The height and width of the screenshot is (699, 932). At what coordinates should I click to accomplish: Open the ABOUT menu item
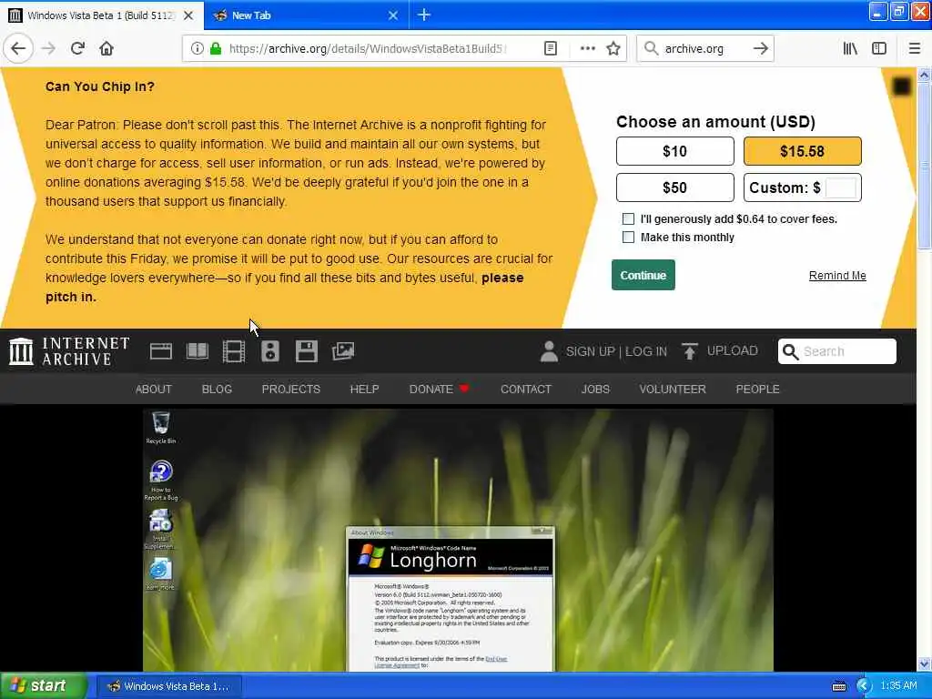click(153, 390)
